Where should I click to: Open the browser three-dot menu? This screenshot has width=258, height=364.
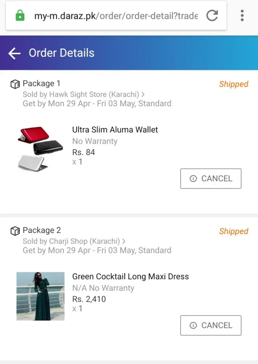(x=242, y=16)
